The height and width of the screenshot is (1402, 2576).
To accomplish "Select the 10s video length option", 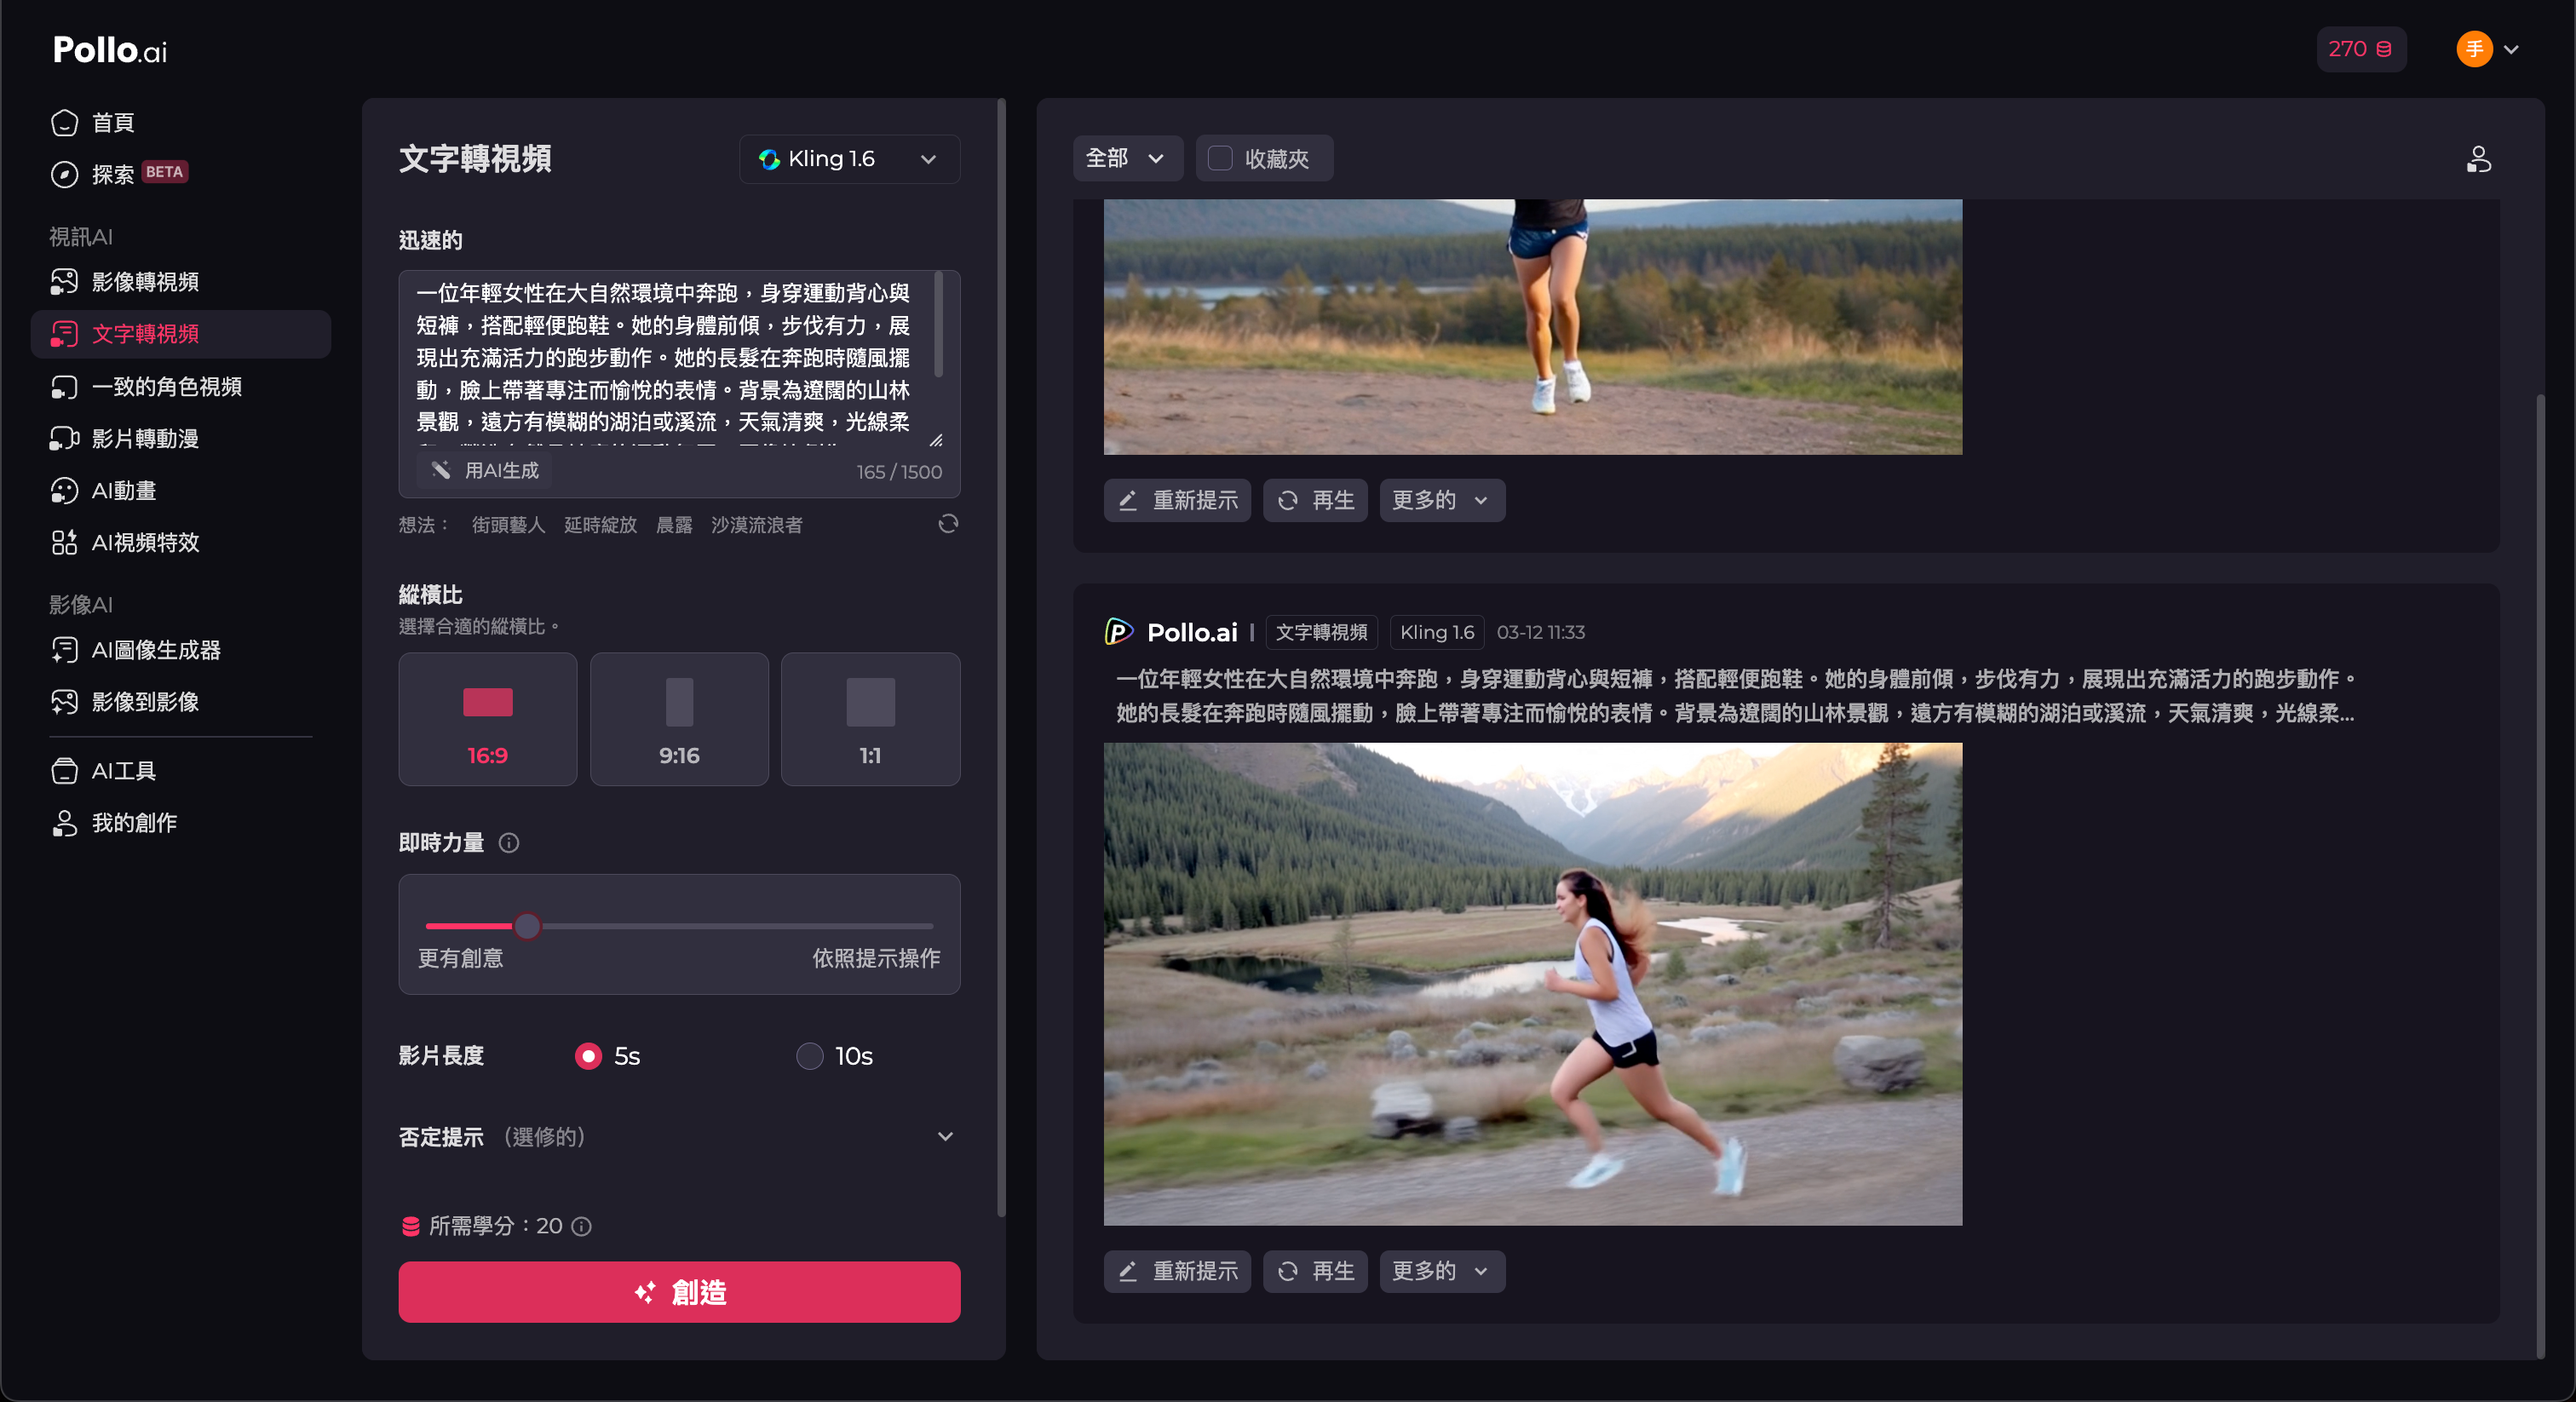I will [809, 1056].
